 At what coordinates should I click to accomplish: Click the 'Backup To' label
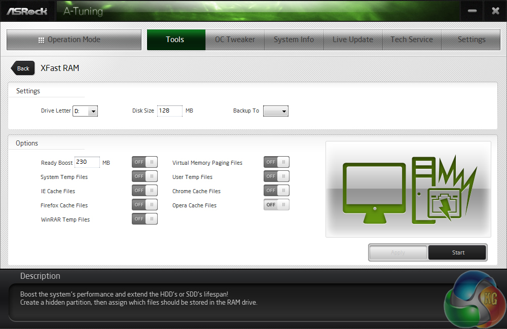pos(246,111)
